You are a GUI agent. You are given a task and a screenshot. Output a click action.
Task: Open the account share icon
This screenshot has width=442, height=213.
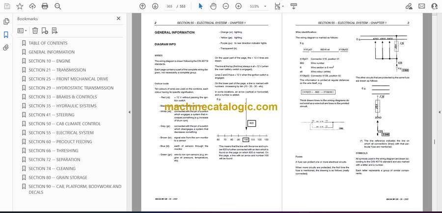pos(435,6)
